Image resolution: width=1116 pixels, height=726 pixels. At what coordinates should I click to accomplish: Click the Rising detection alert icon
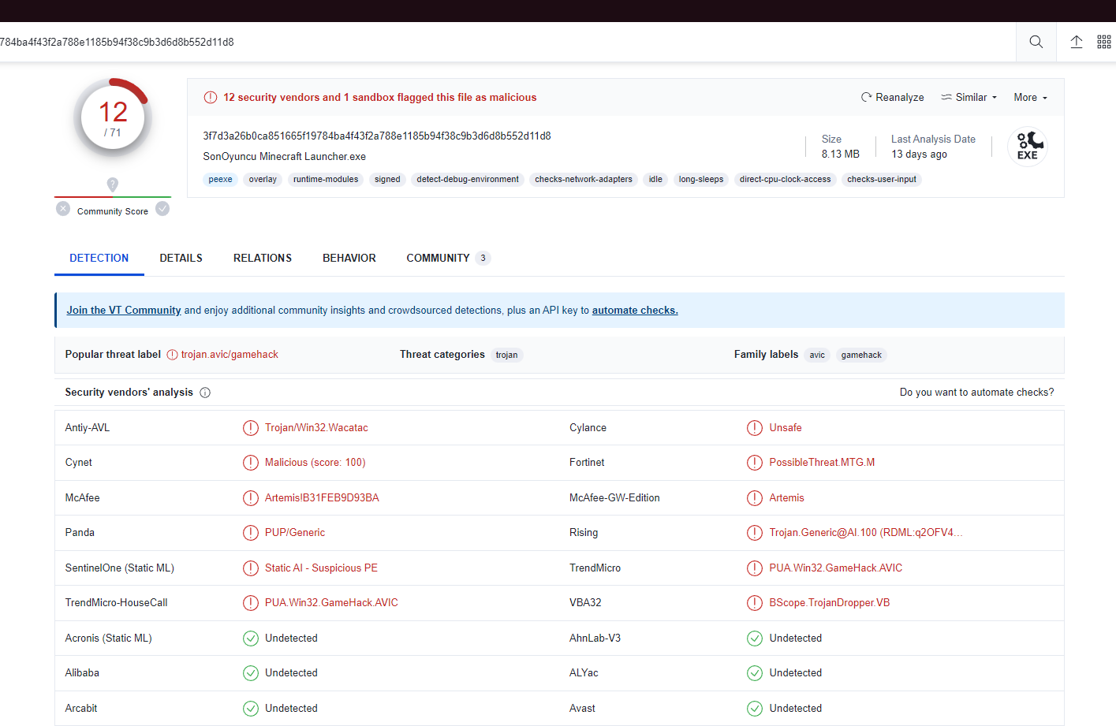(x=755, y=533)
